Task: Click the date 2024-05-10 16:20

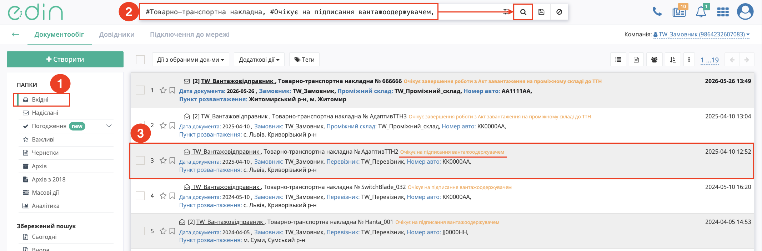Action: point(728,187)
